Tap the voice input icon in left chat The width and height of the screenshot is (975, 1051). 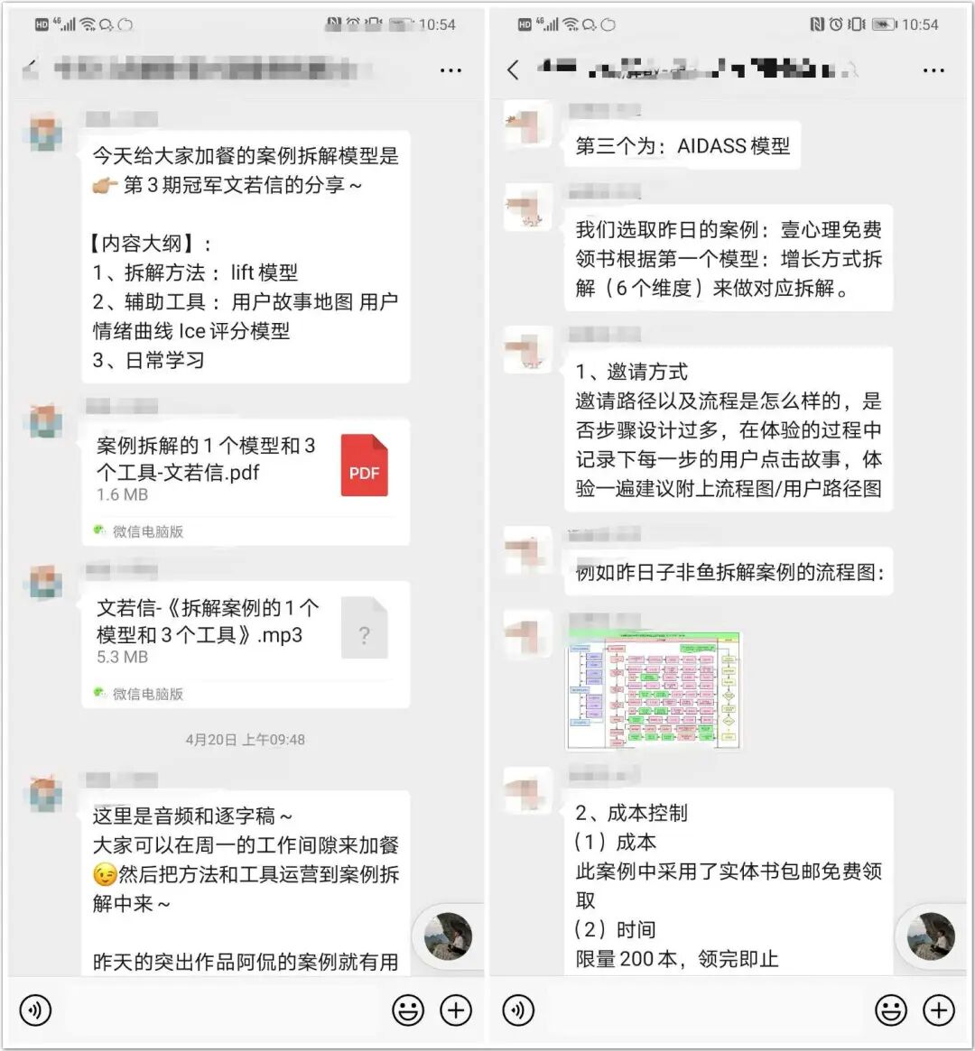[x=35, y=1010]
